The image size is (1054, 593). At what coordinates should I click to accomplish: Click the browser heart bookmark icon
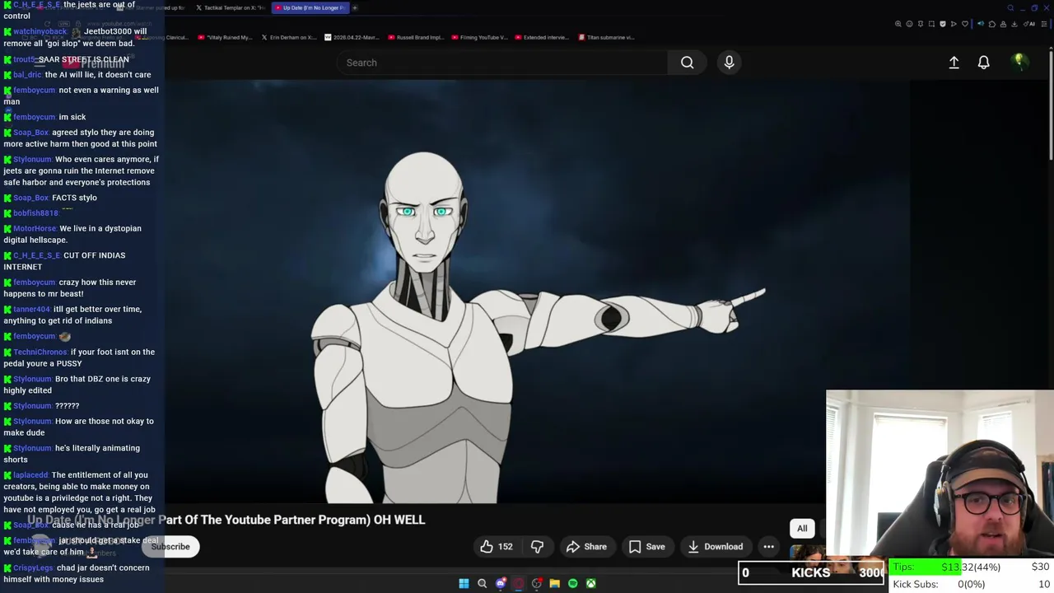click(965, 24)
